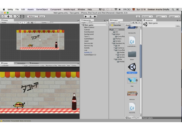Viewport: 182px width, 130px height.
Task: Open the Shaded draw mode dropdown
Action: [9, 23]
